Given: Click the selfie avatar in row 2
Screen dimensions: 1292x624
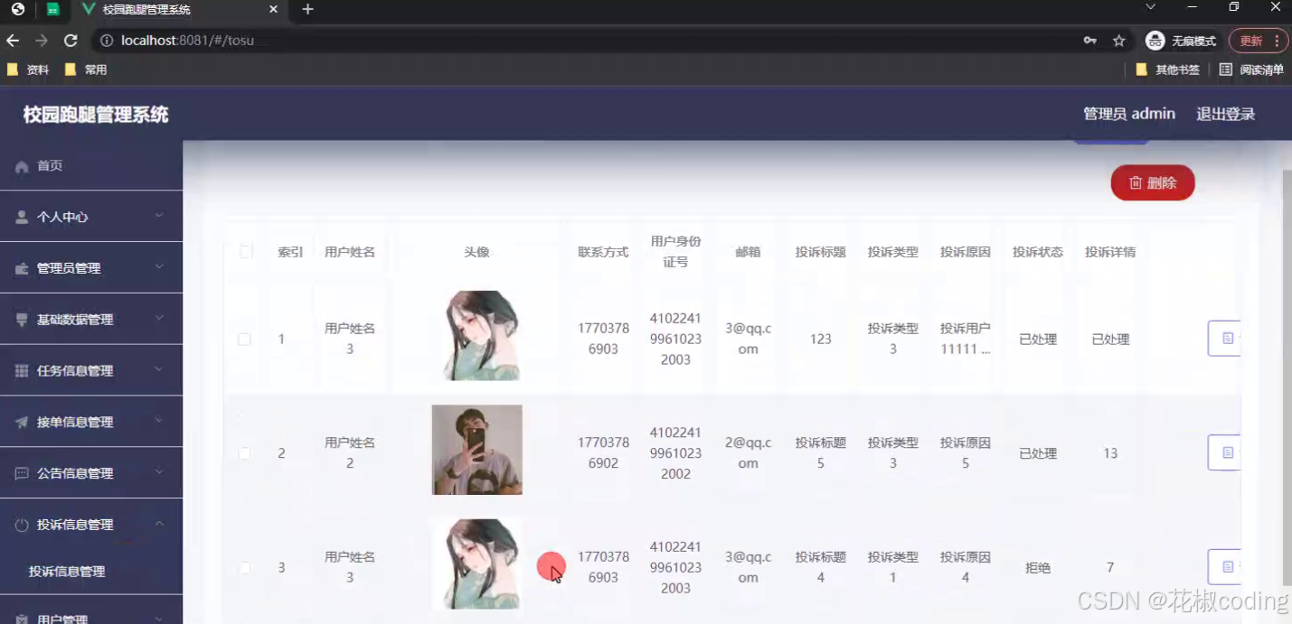Looking at the screenshot, I should pos(477,450).
